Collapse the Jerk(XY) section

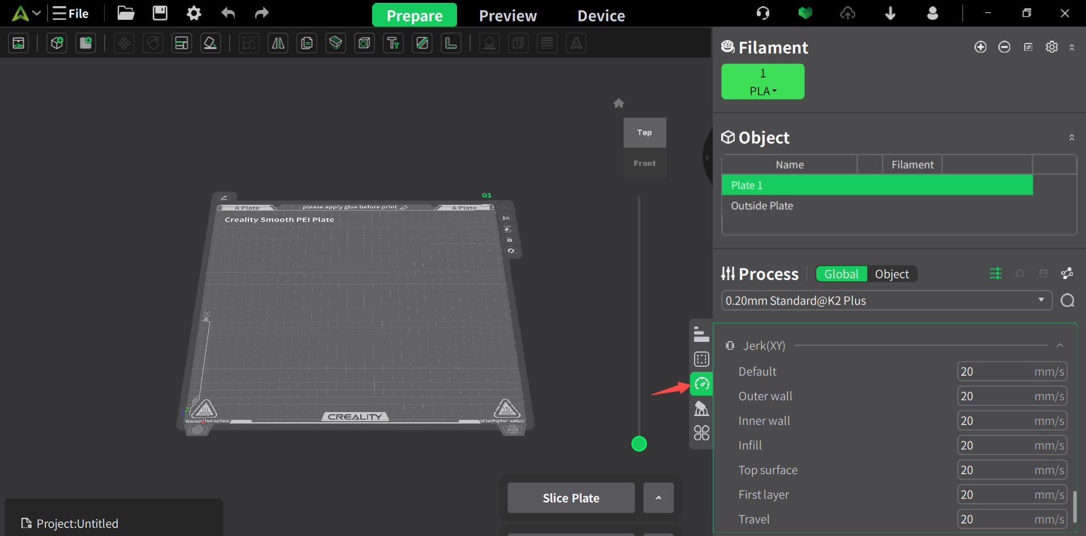click(x=1059, y=345)
